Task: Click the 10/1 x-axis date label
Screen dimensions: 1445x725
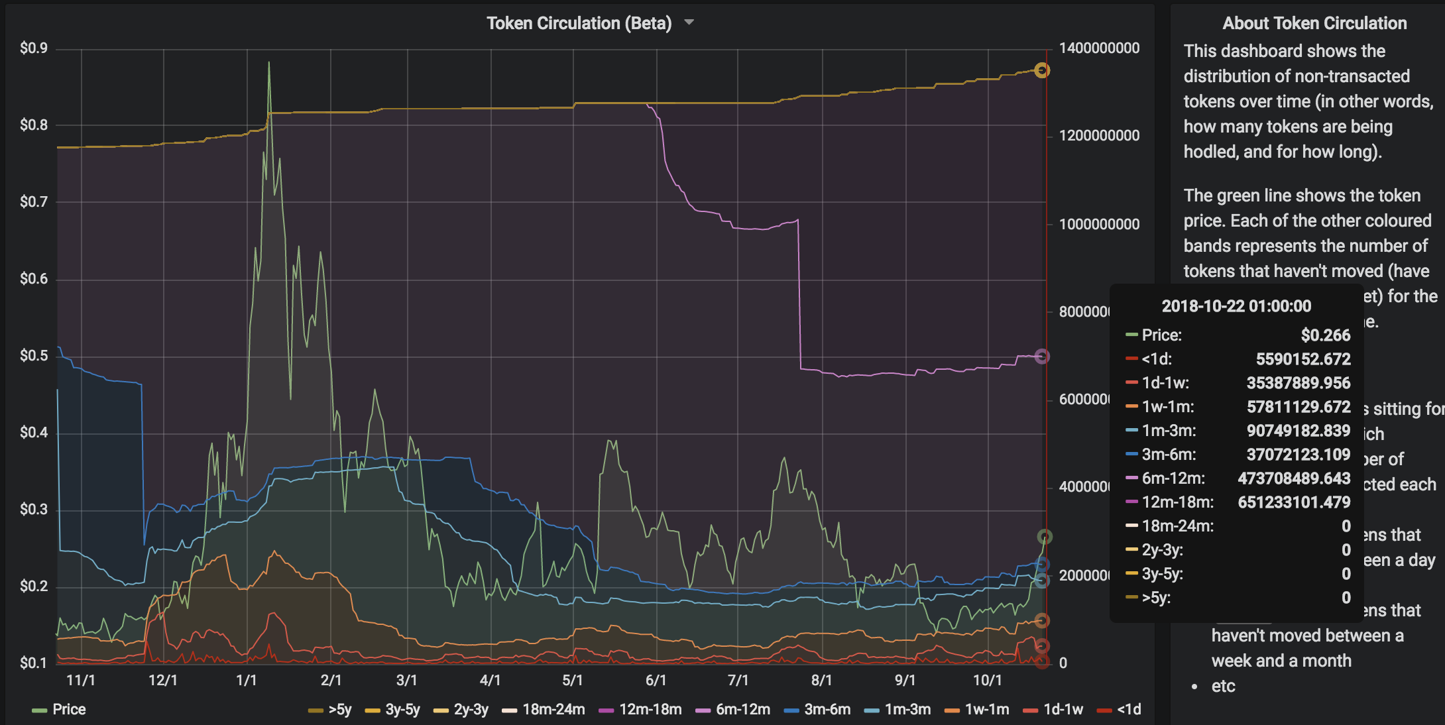Action: (987, 680)
